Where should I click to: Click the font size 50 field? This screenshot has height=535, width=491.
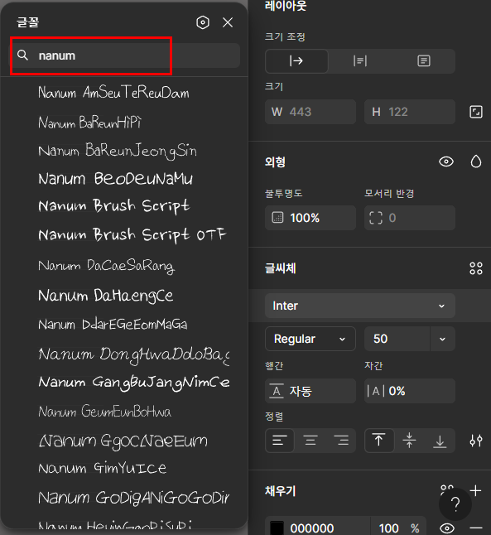[x=397, y=339]
